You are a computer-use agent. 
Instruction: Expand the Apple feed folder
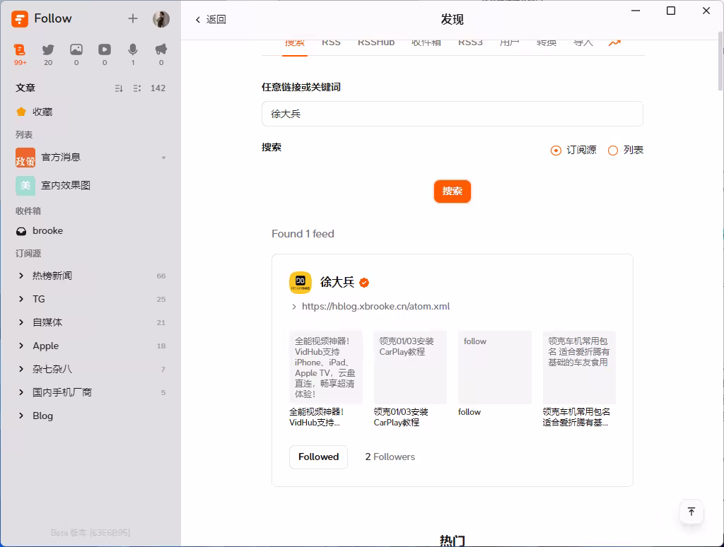tap(21, 346)
